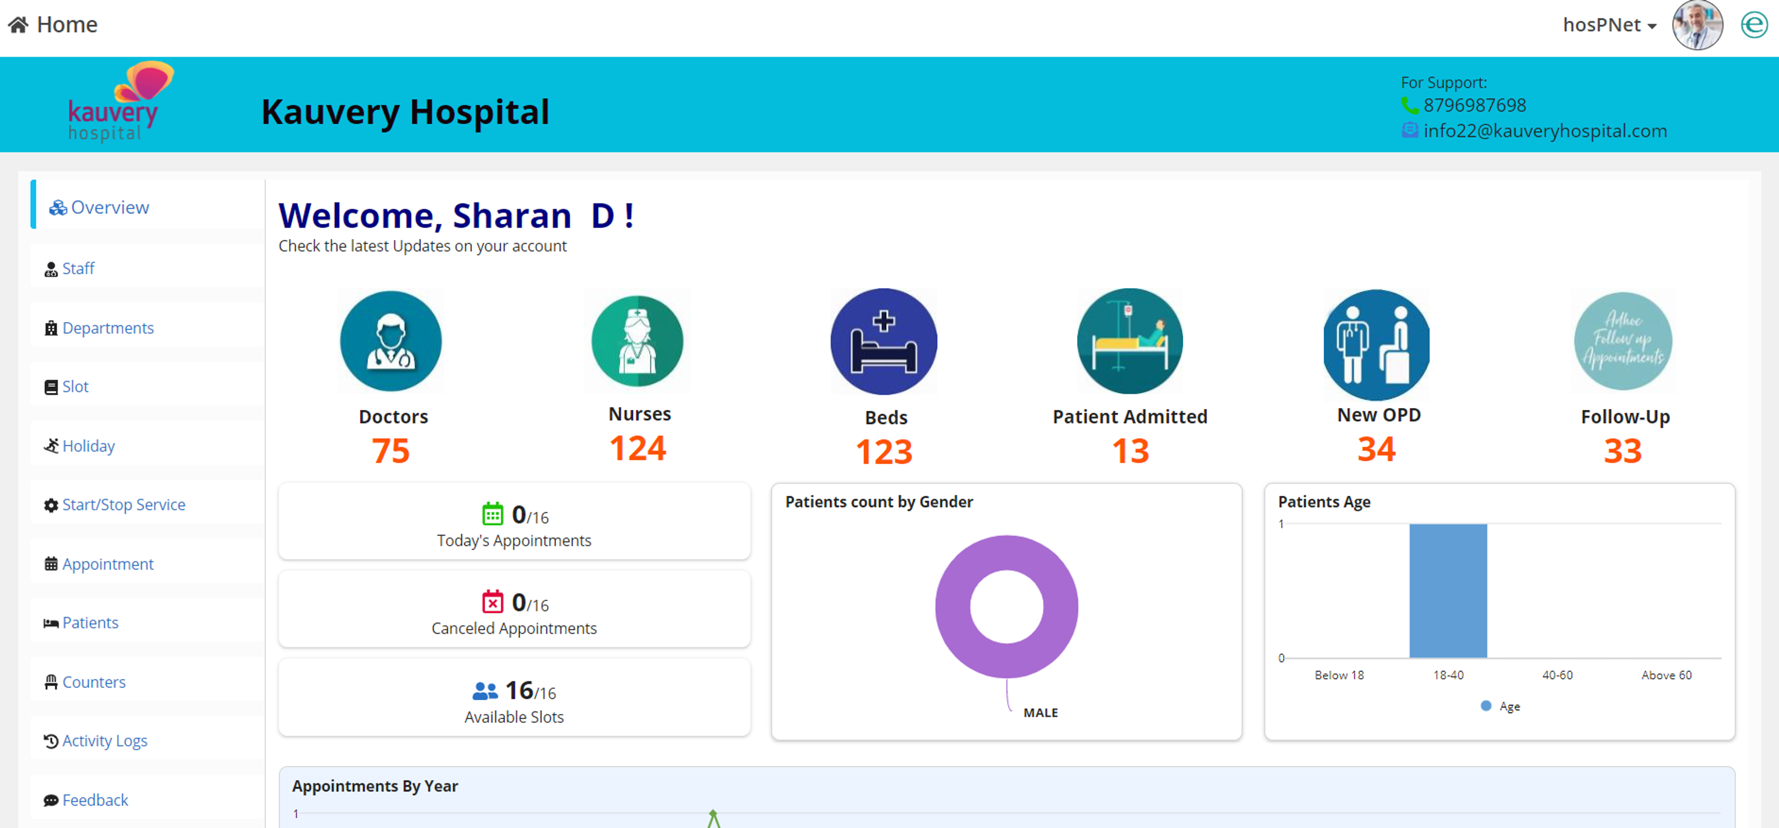Image resolution: width=1779 pixels, height=828 pixels.
Task: Click the Patients bed icon in sidebar
Action: click(x=51, y=624)
